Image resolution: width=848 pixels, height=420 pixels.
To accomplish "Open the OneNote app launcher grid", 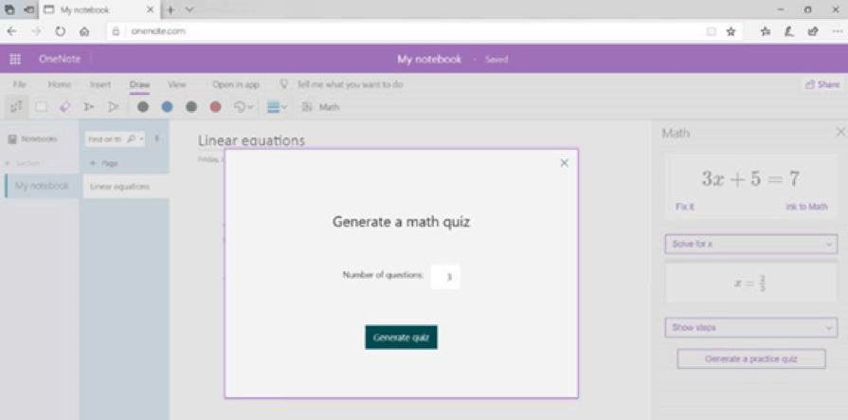I will [15, 59].
